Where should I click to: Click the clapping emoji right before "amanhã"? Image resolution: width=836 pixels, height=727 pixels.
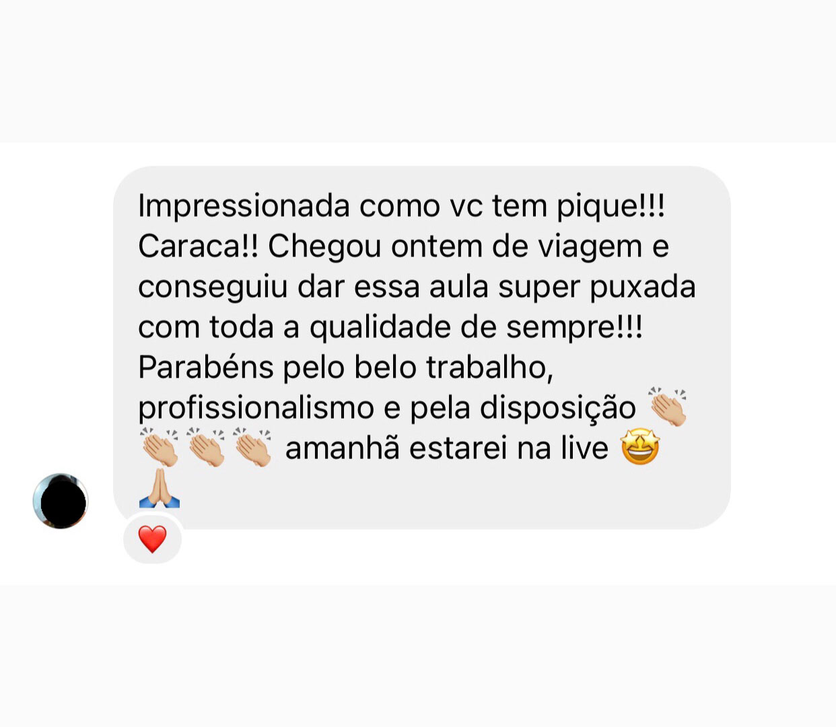point(253,447)
